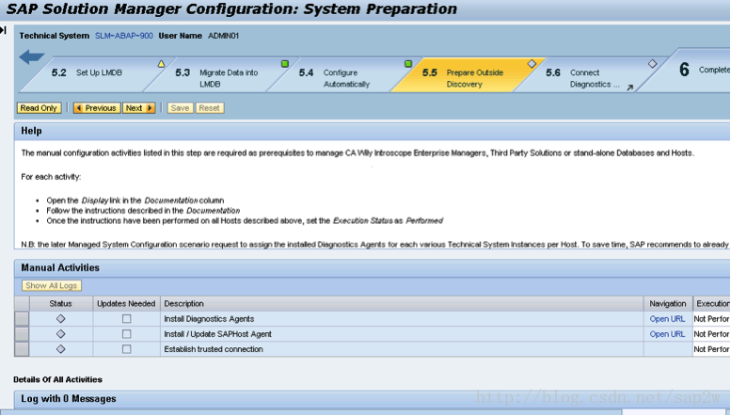This screenshot has width=731, height=416.
Task: Tick Updates Needed for Install Diagnostics Agents
Action: pos(126,319)
